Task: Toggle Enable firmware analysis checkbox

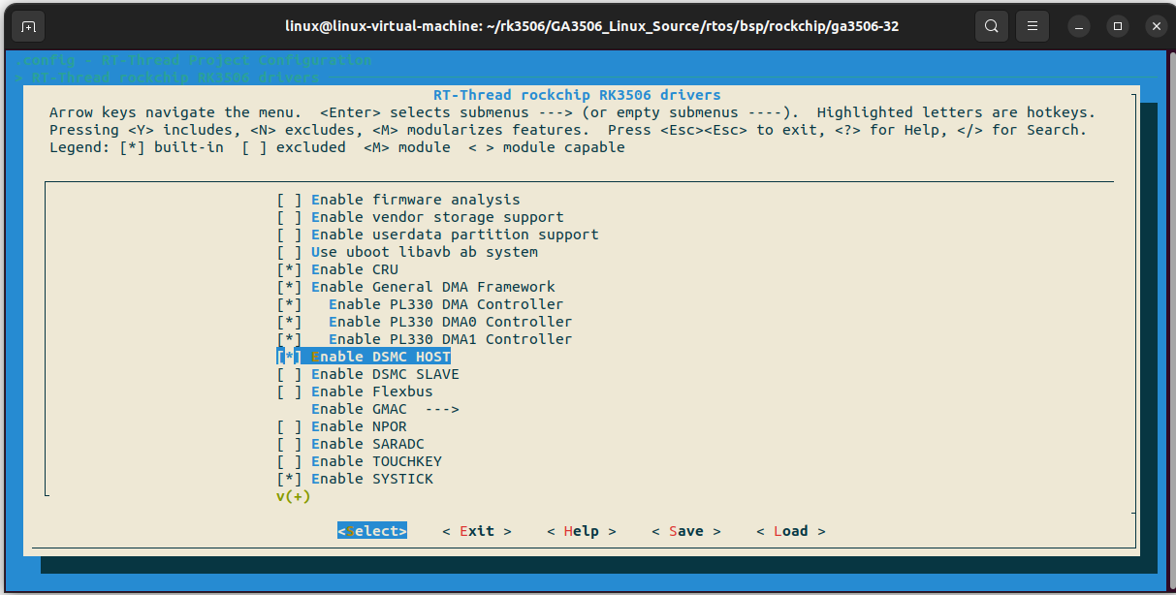Action: pos(289,200)
